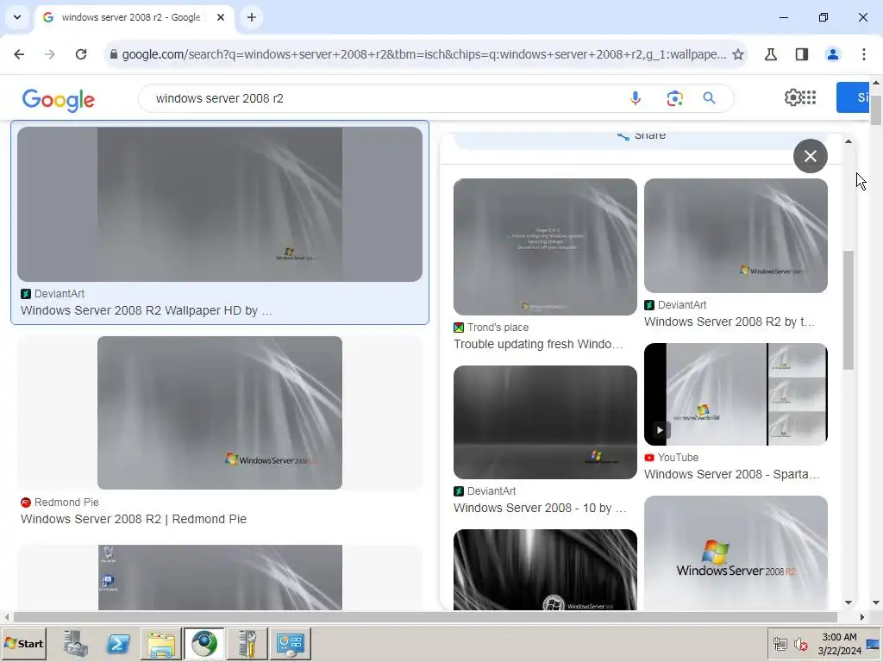This screenshot has width=883, height=662.
Task: Open Trond's place related image
Action: tap(545, 247)
